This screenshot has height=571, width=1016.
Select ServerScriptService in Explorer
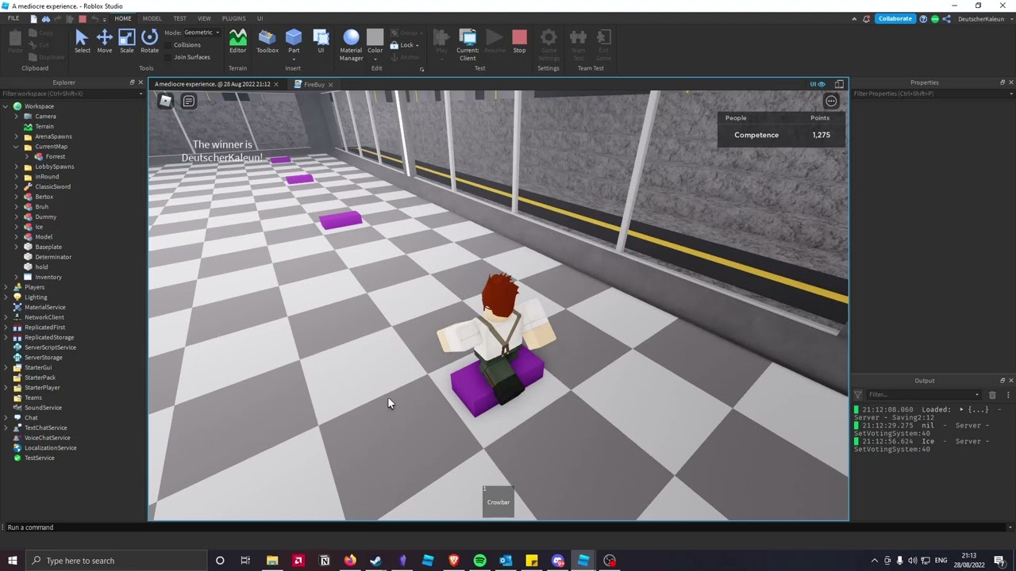pos(50,347)
